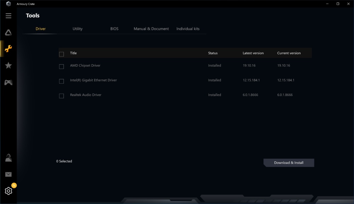Open the Manual & Document tab
This screenshot has height=204, width=354.
[151, 29]
